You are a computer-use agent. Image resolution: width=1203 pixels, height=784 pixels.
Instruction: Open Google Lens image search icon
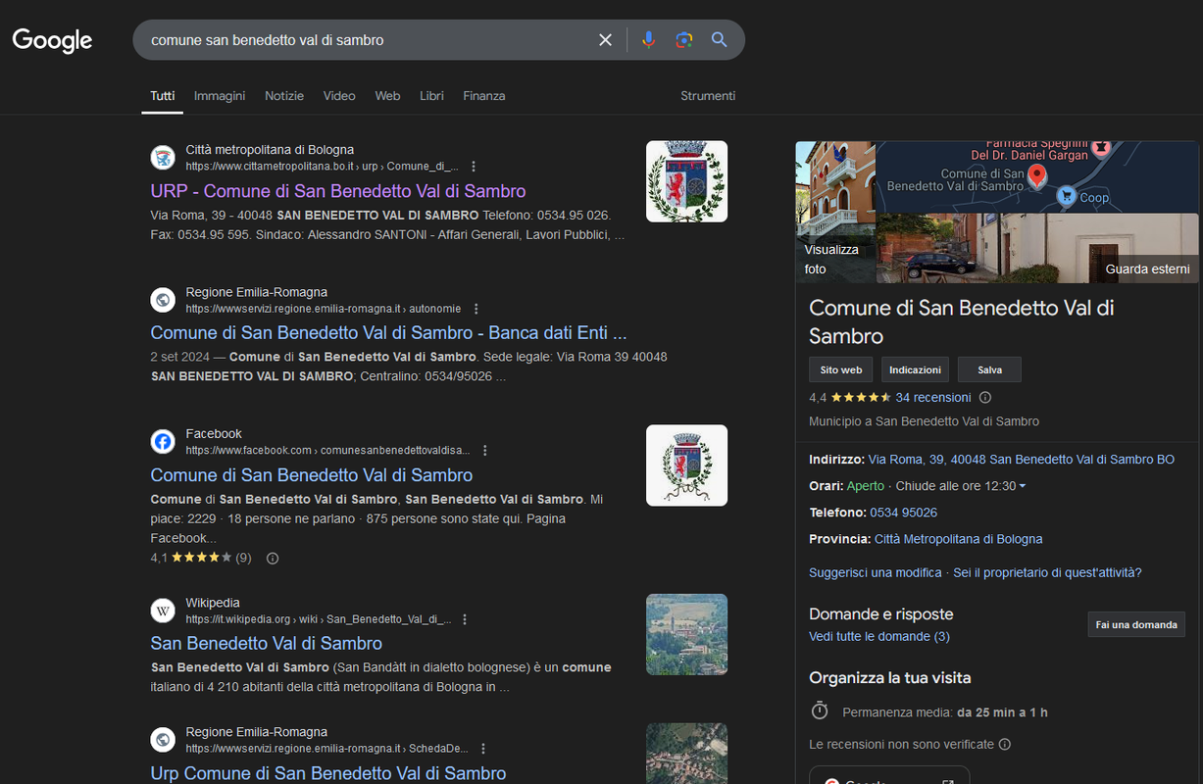(684, 40)
